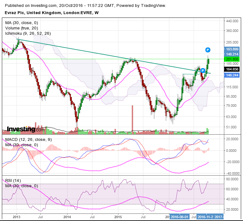The width and height of the screenshot is (243, 221).
Task: Click the 115.000 price axis label
Action: (232, 87)
